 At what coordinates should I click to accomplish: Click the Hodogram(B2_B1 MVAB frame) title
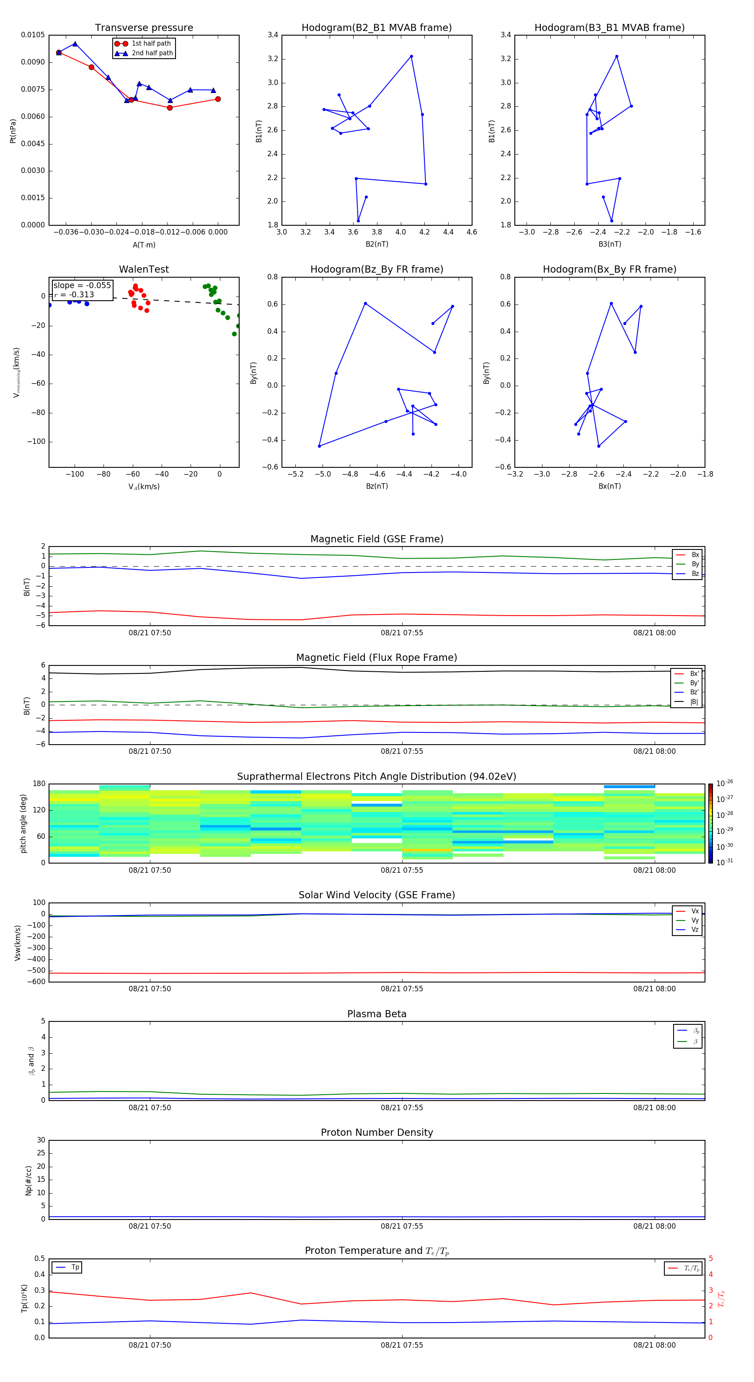point(377,28)
